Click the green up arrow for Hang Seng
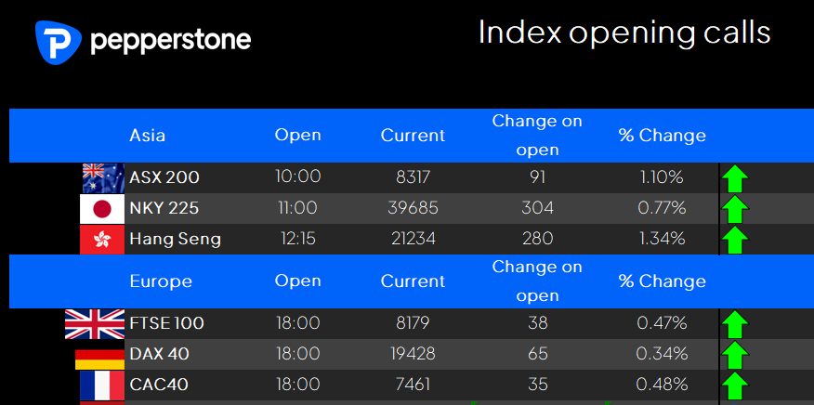Viewport: 814px width, 405px height. tap(735, 240)
